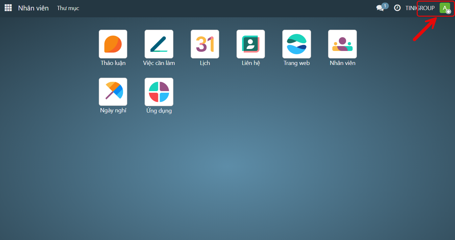
Task: Click the Nhân viên title in navbar
Action: pyautogui.click(x=33, y=8)
